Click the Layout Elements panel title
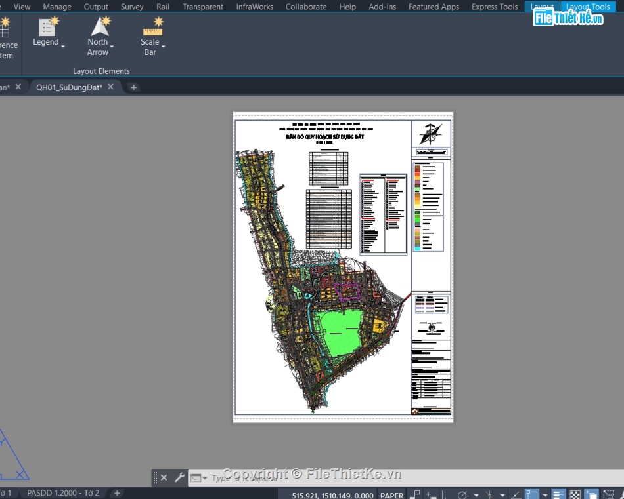 click(x=101, y=71)
